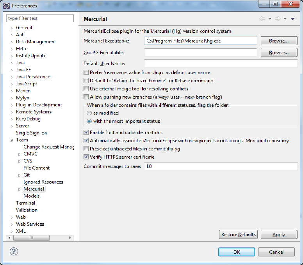Check Prefer 'username' value from .hgrc
The width and height of the screenshot is (303, 265).
(x=86, y=72)
